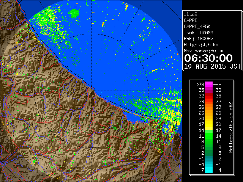This screenshot has width=243, height=182.
Task: Select the 'Task: OYAMA' line
Action: click(x=199, y=33)
